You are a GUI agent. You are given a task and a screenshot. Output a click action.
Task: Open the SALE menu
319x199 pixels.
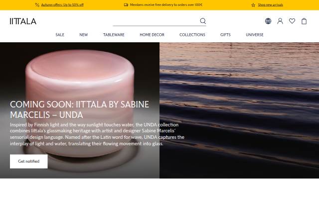coord(60,35)
